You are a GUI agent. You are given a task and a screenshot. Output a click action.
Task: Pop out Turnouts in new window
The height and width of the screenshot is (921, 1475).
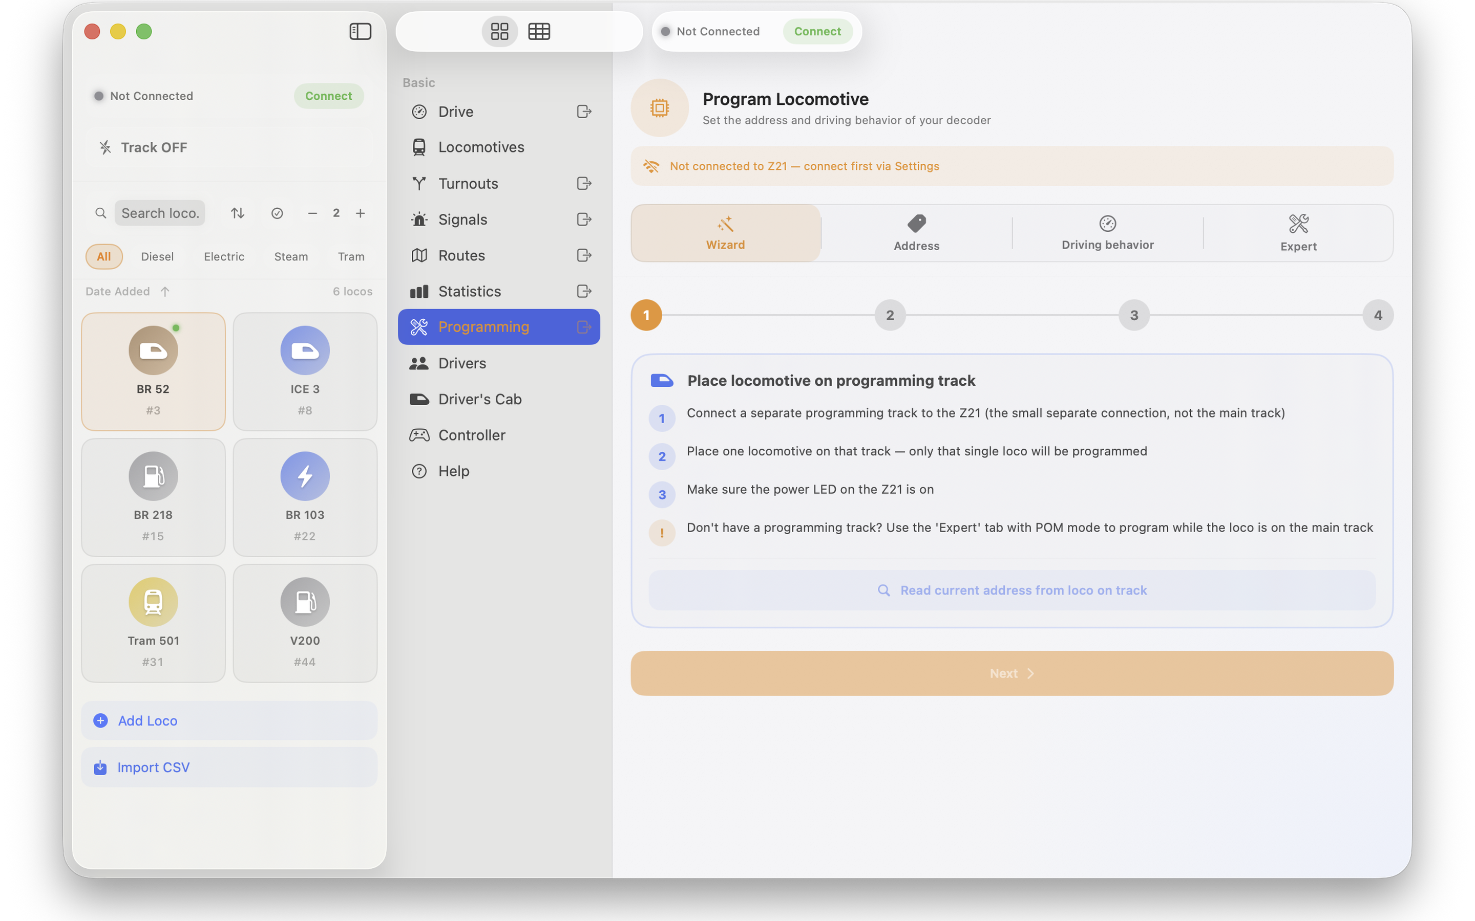(x=584, y=183)
